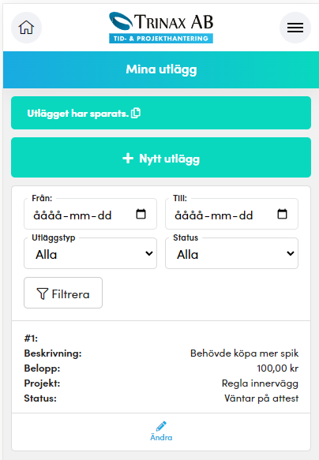Click the plus icon for new expense
The width and height of the screenshot is (319, 460).
(128, 158)
